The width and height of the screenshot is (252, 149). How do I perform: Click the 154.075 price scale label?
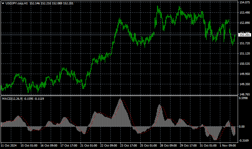245,2
